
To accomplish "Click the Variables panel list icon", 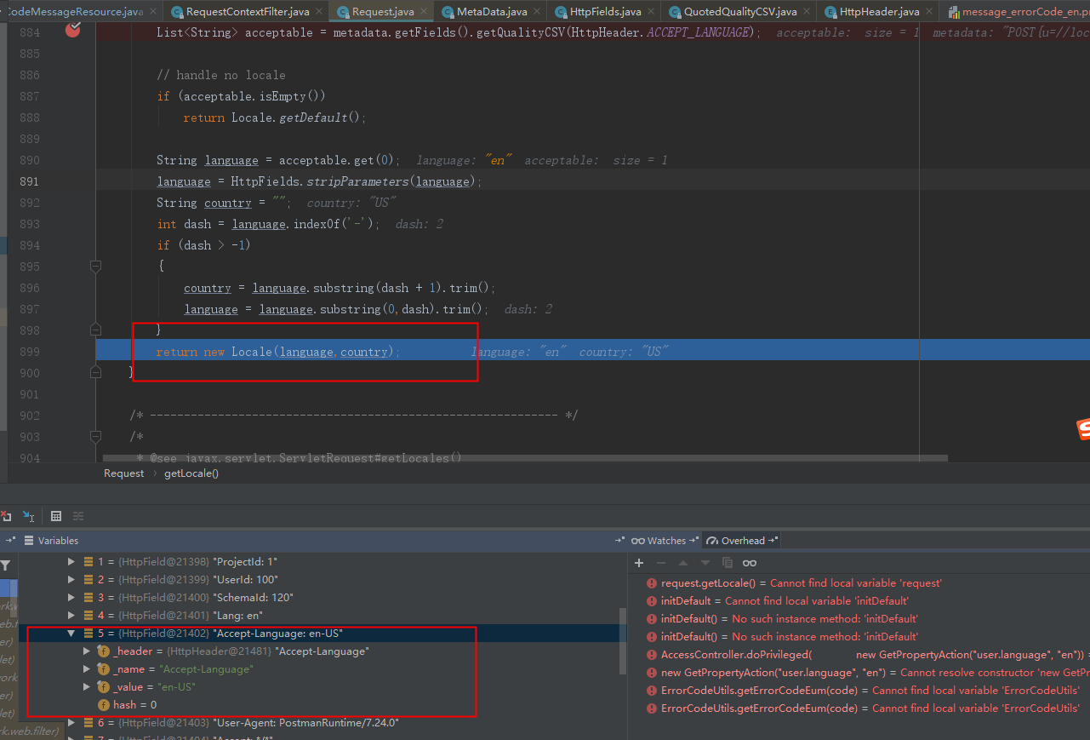I will [29, 541].
